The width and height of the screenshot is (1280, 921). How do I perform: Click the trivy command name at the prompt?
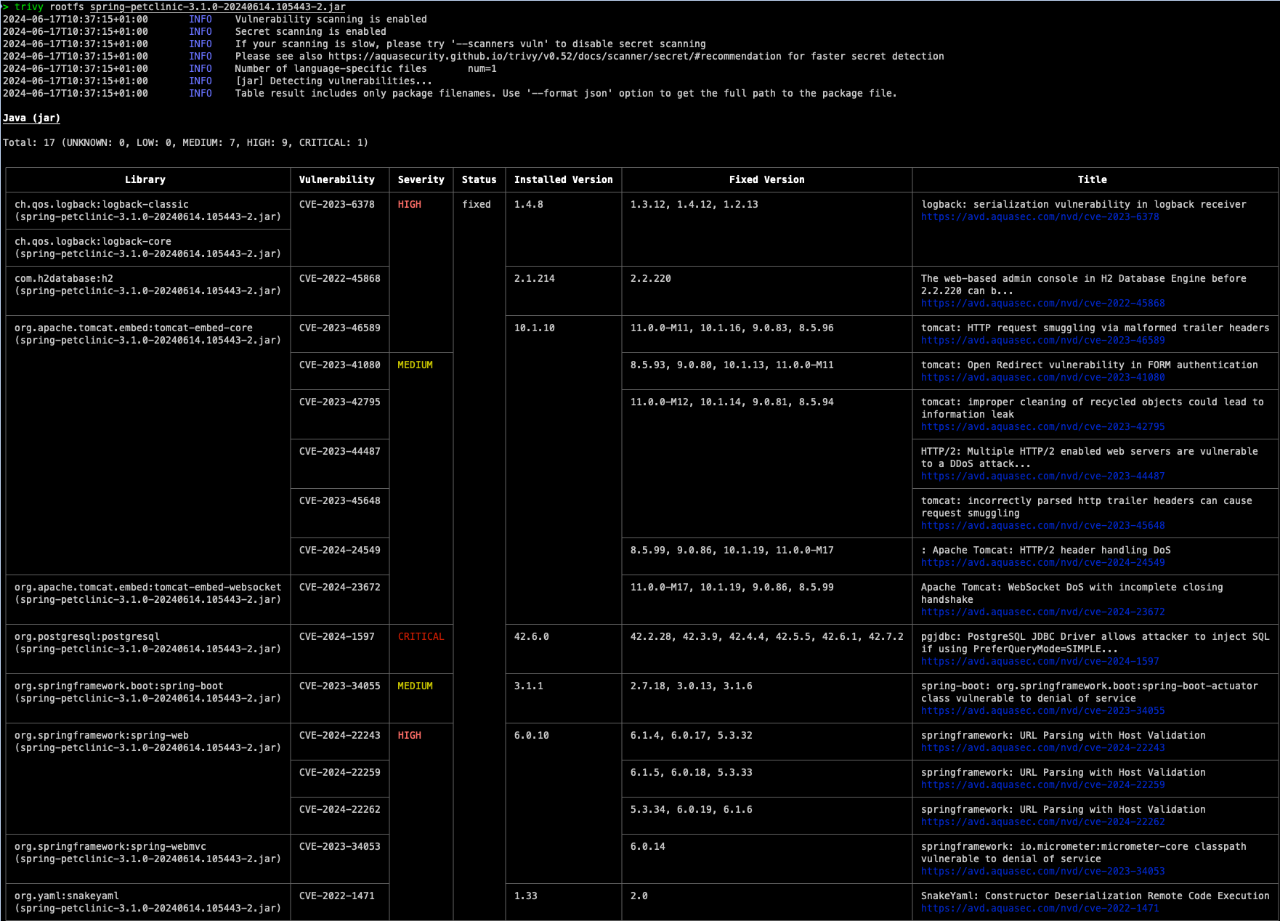coord(29,7)
